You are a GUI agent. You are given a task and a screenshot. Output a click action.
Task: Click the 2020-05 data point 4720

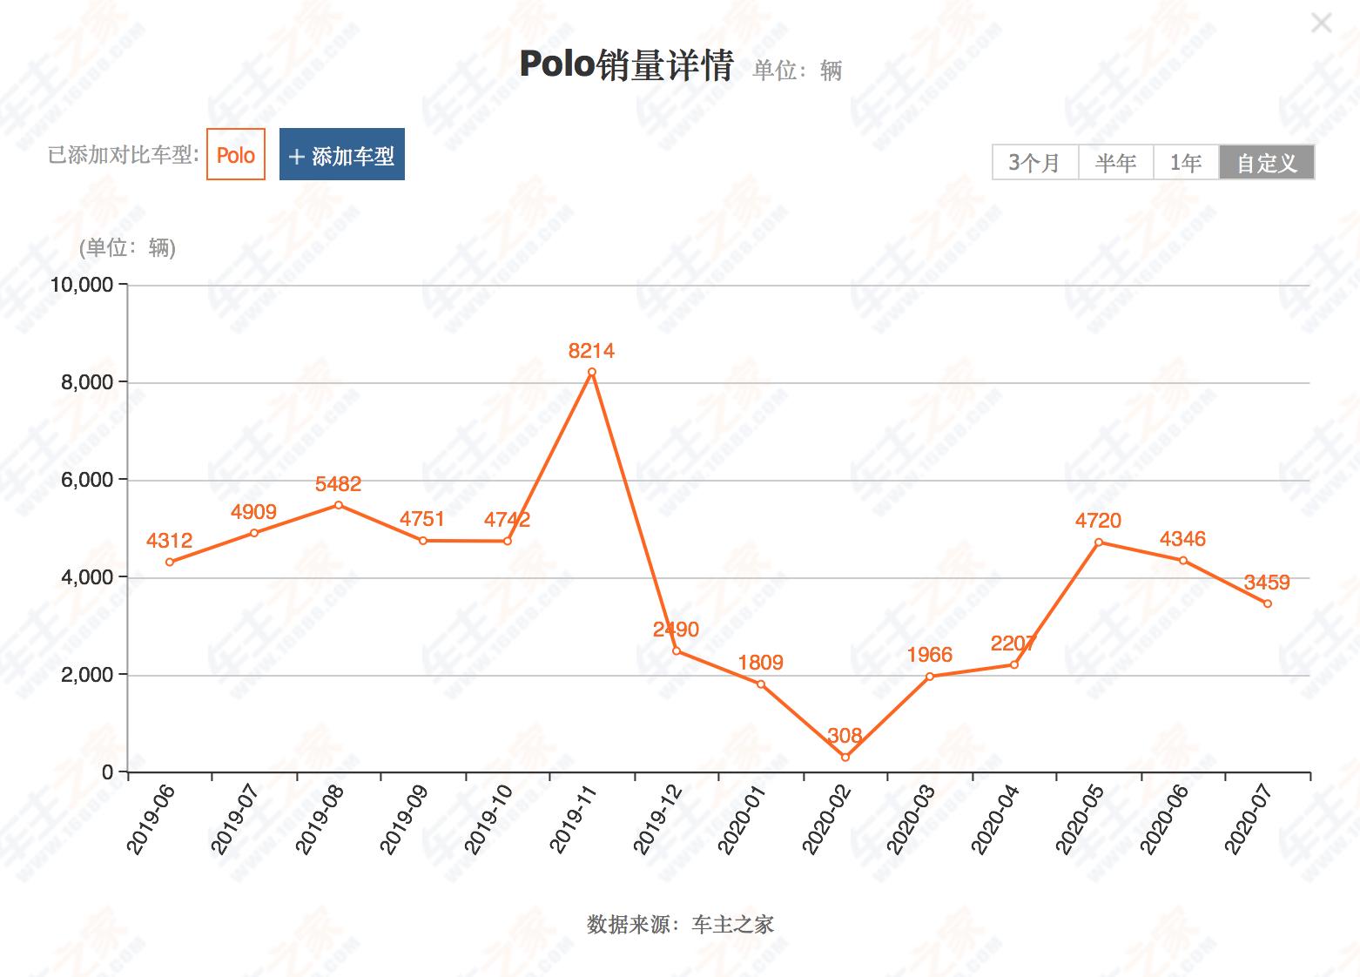(1099, 542)
